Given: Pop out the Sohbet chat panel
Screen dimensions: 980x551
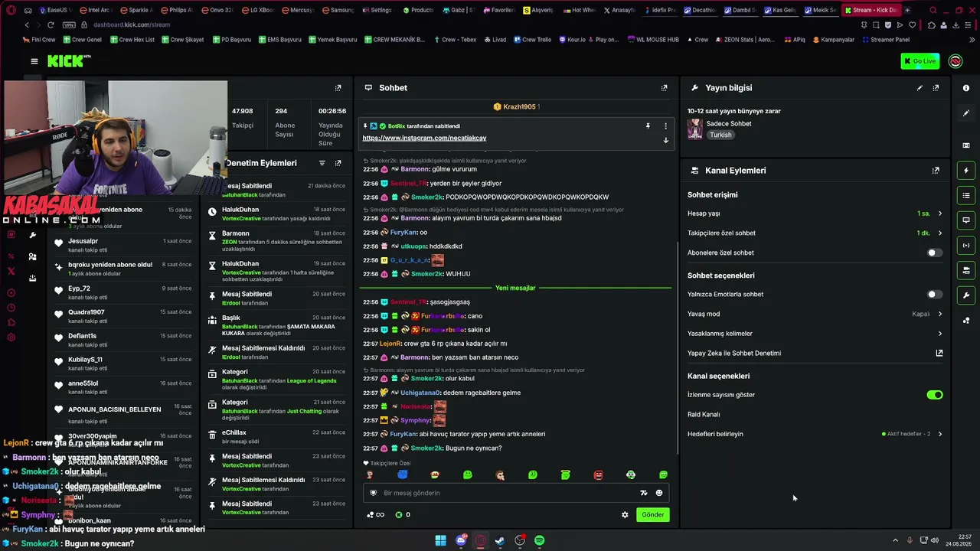Looking at the screenshot, I should [664, 88].
